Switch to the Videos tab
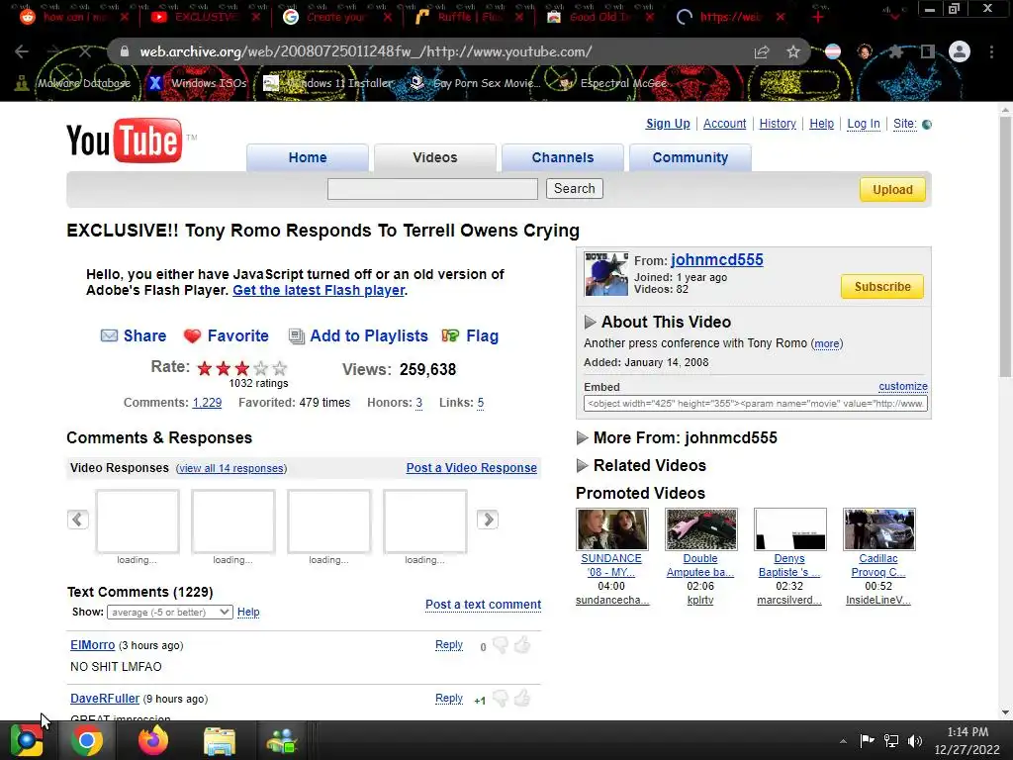The width and height of the screenshot is (1013, 760). point(435,157)
